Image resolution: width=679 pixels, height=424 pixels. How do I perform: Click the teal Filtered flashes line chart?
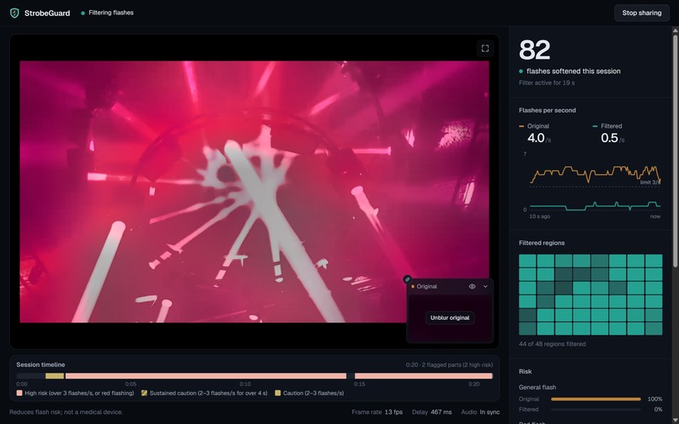point(595,205)
